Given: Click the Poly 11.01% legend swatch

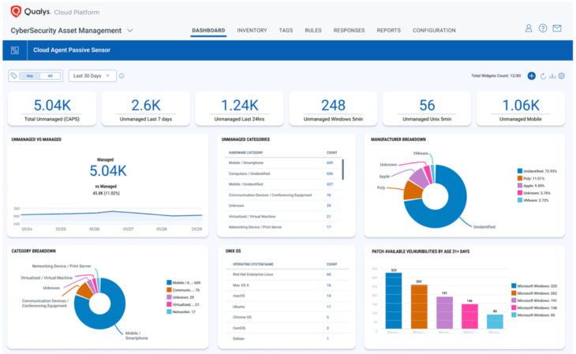Looking at the screenshot, I should coord(520,178).
